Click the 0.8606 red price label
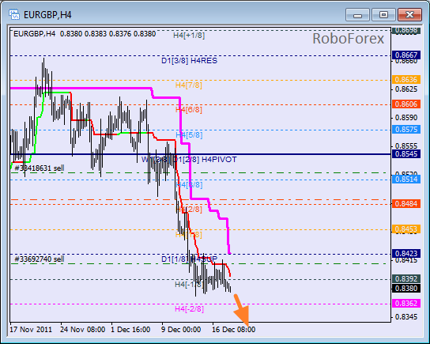The width and height of the screenshot is (430, 344). click(406, 104)
